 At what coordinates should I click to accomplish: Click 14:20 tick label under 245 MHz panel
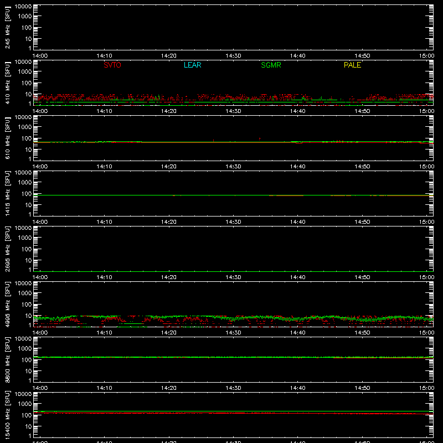pyautogui.click(x=169, y=56)
